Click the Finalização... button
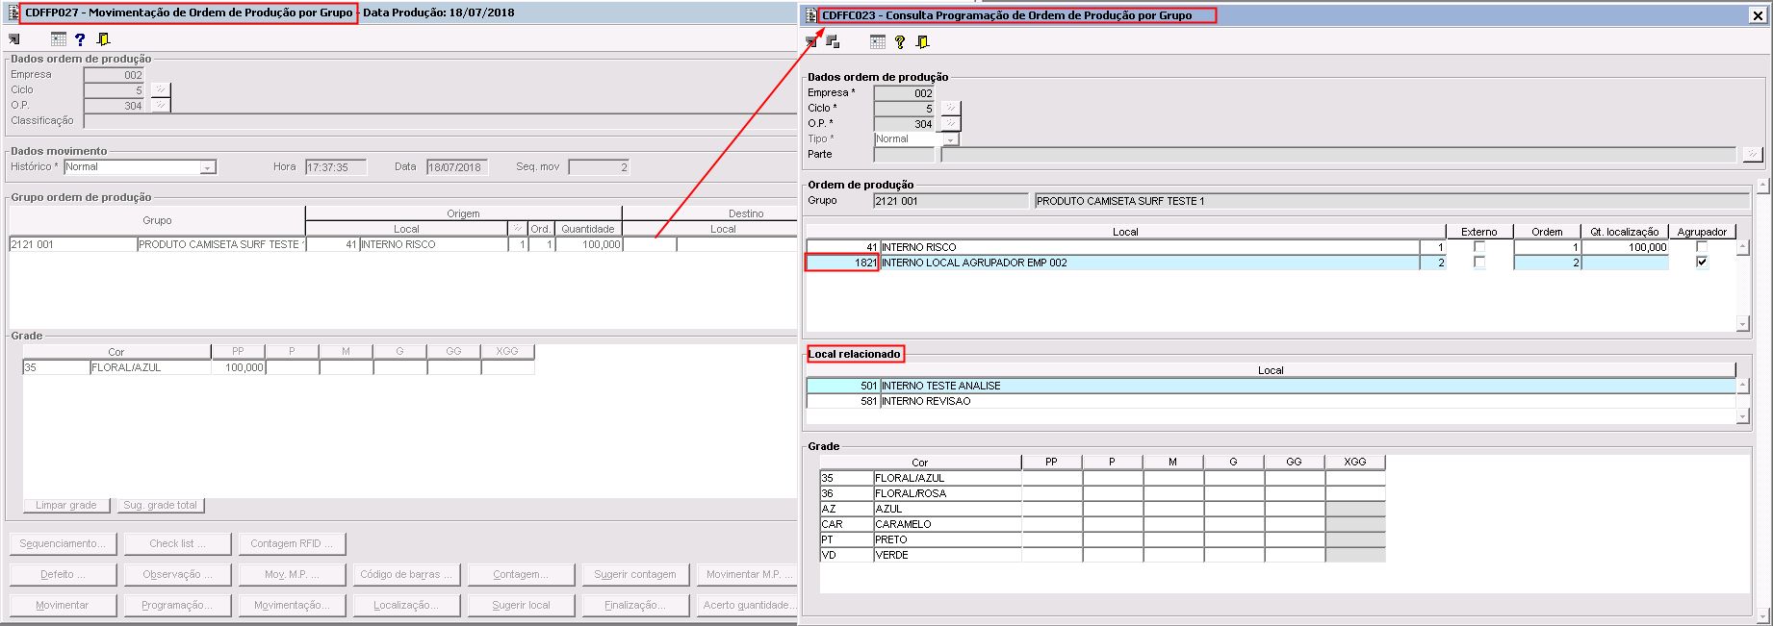The height and width of the screenshot is (626, 1773). 635,605
